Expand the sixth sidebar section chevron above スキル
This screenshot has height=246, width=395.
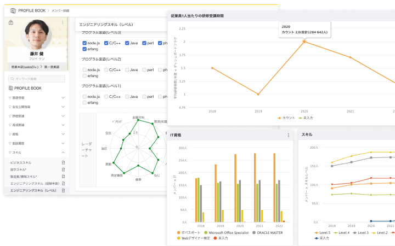click(63, 143)
